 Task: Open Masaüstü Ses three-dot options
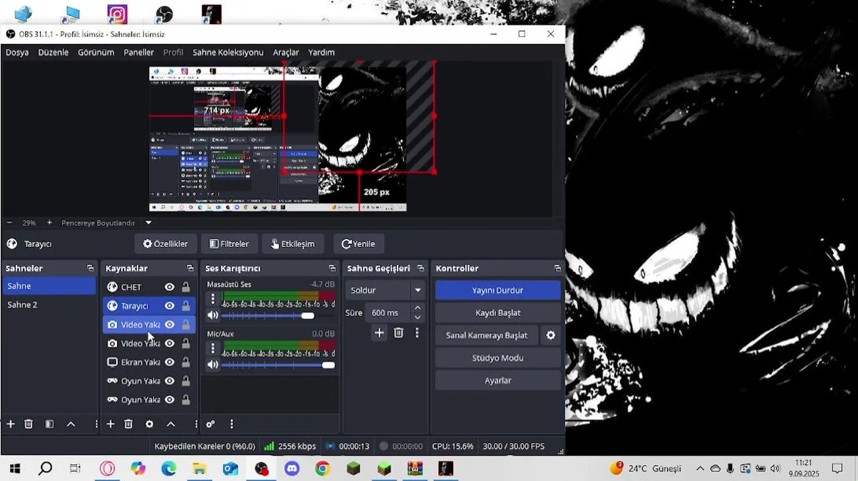click(213, 299)
